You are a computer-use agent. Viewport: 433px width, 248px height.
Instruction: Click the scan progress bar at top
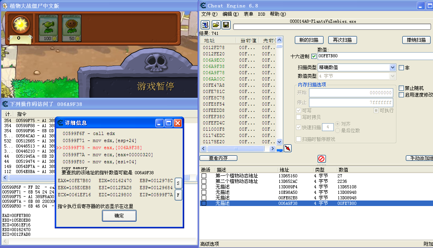(332, 26)
